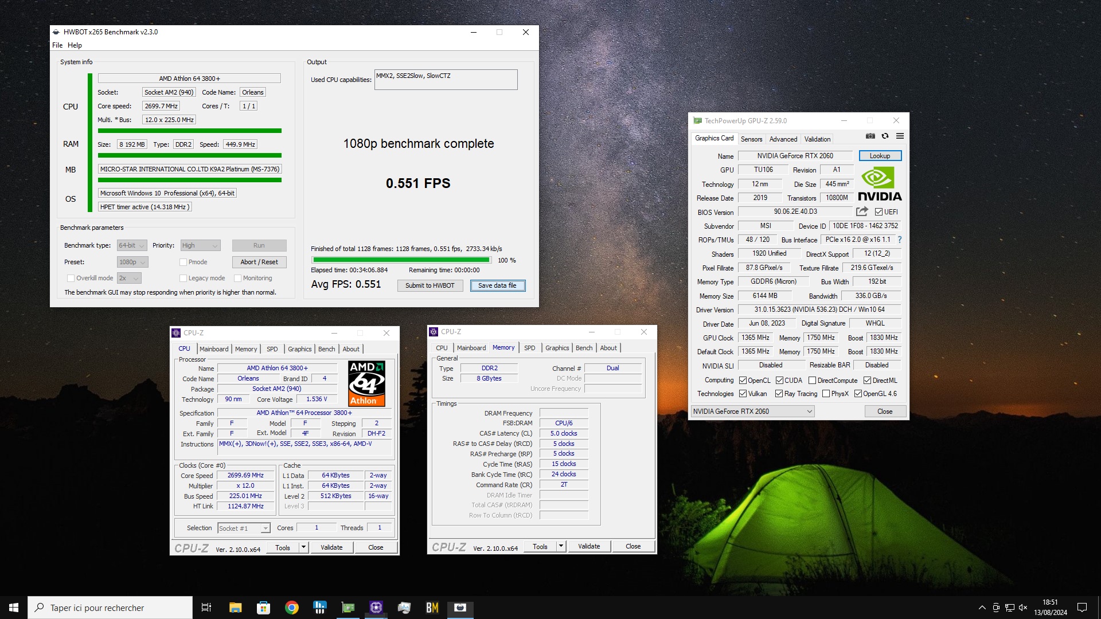Screen dimensions: 1101x619
Task: Click the Abort / Reset button
Action: (x=259, y=262)
